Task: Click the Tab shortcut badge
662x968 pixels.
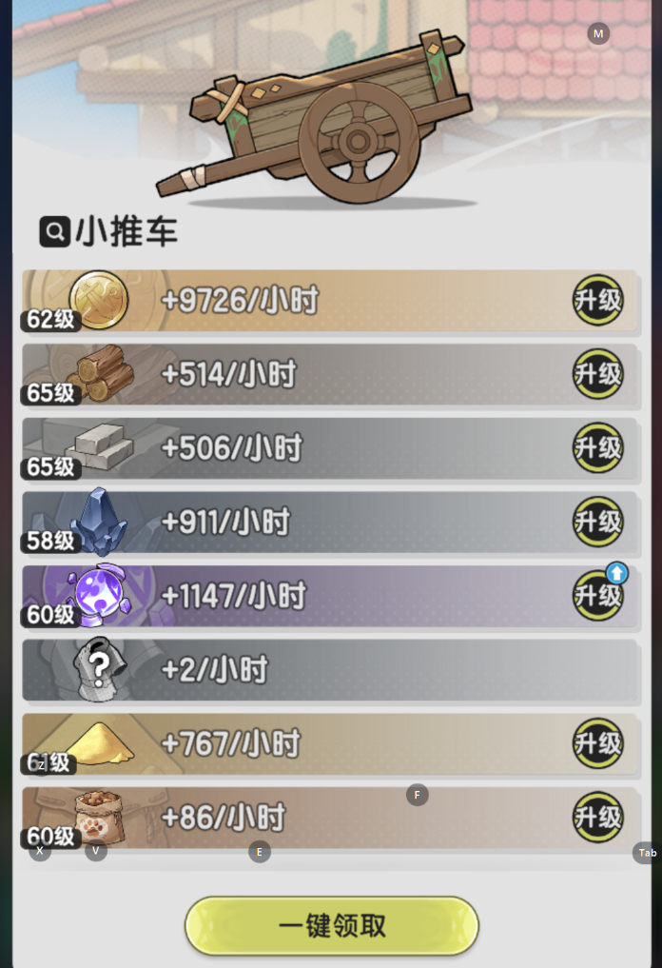Action: pyautogui.click(x=647, y=853)
